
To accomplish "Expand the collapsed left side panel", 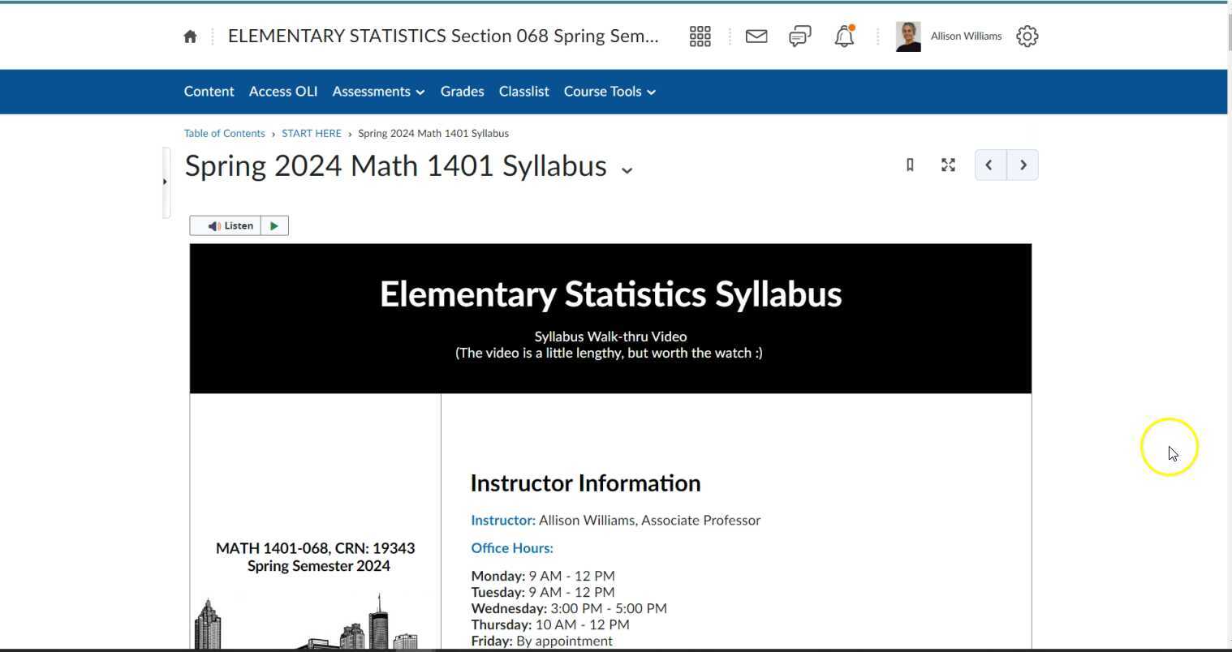I will click(165, 182).
